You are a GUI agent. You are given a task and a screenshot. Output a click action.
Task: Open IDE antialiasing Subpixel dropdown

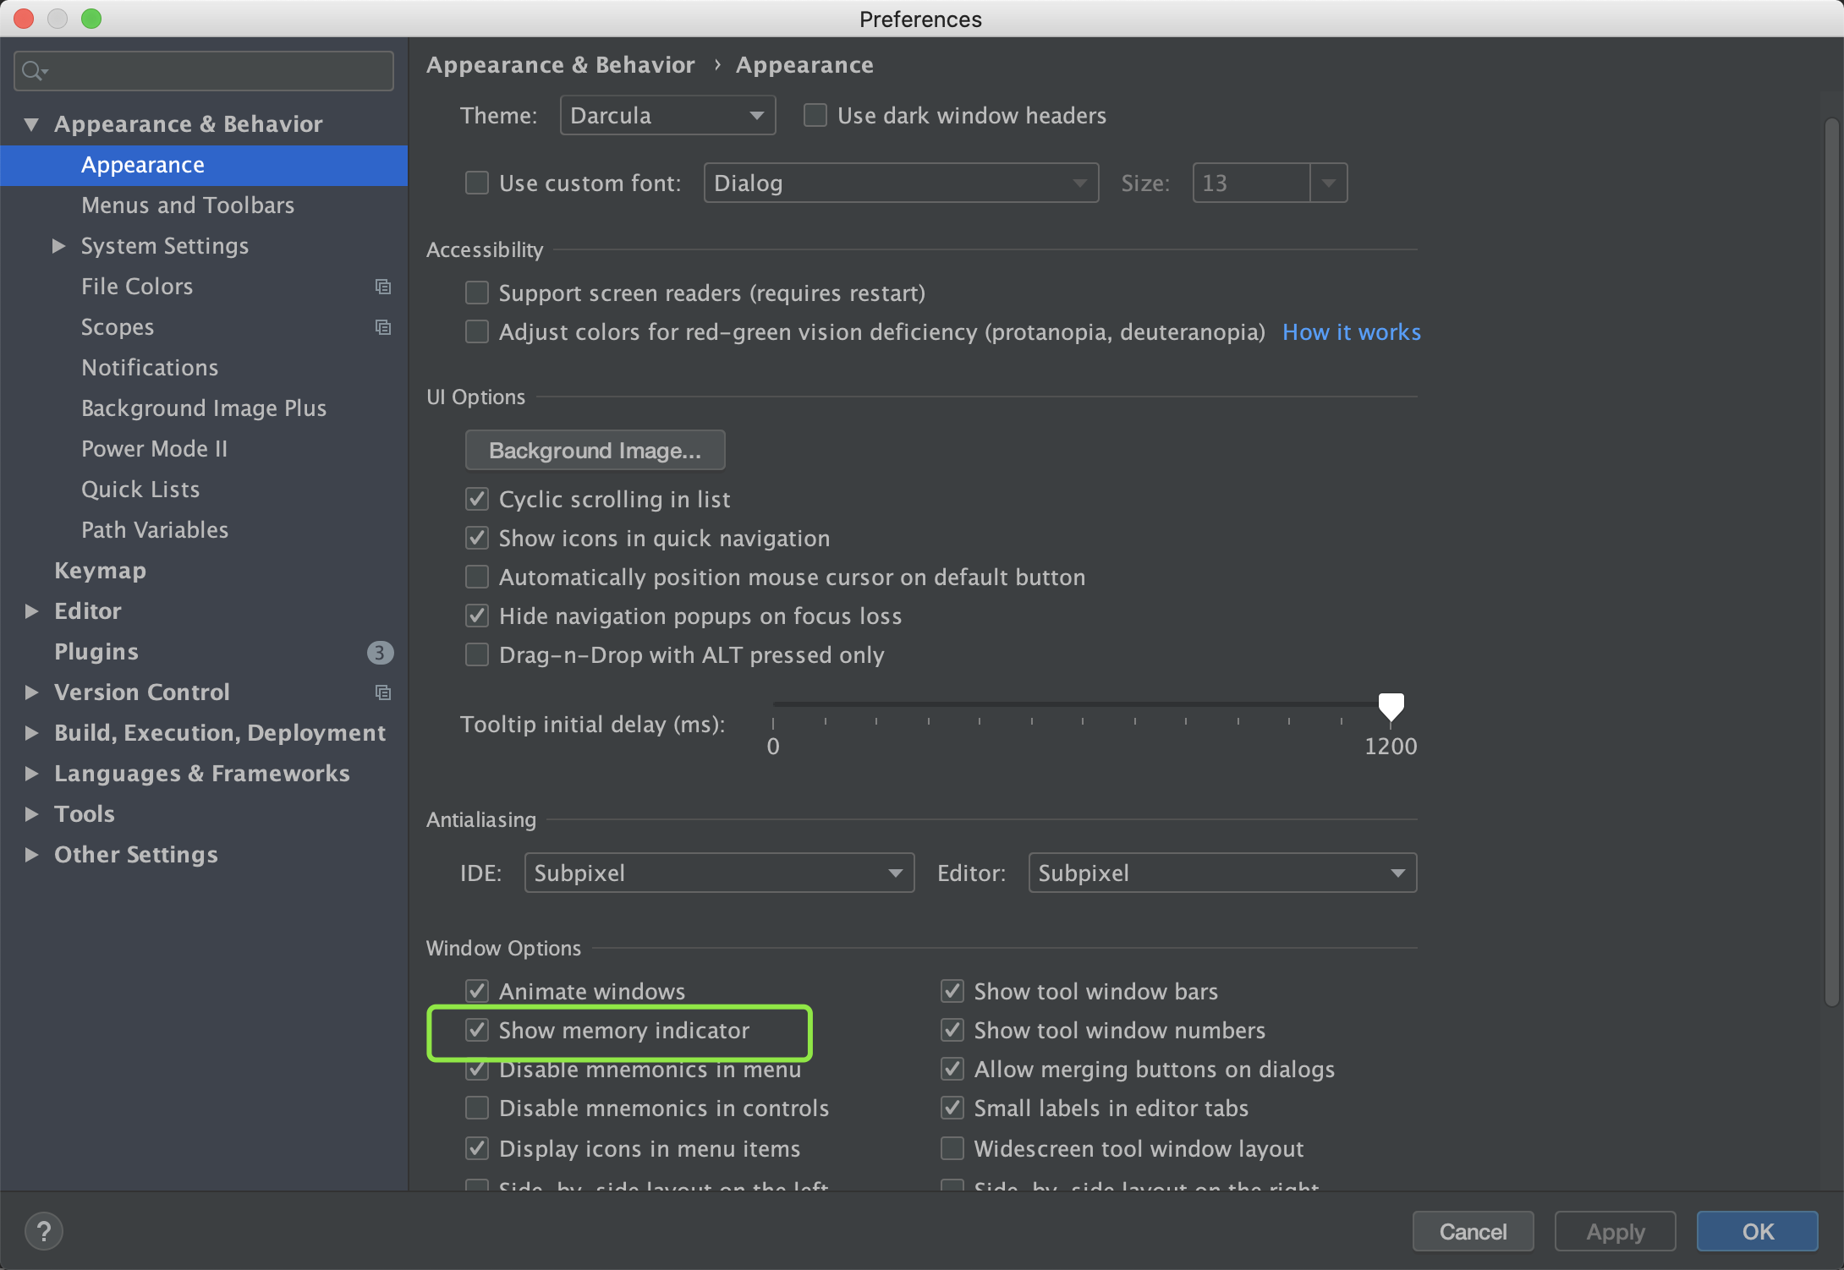(x=719, y=873)
